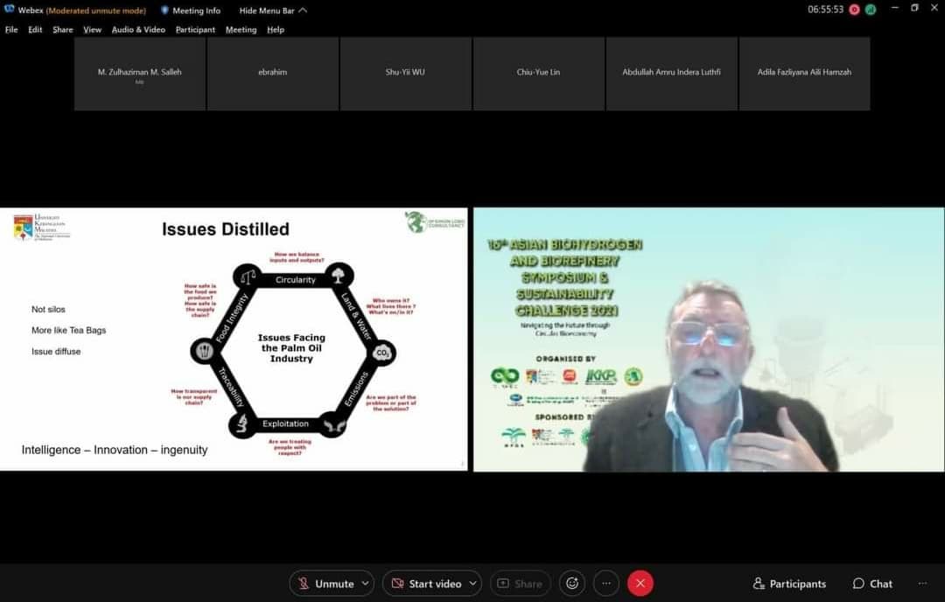
Task: Click the Meeting Info label
Action: pos(197,10)
